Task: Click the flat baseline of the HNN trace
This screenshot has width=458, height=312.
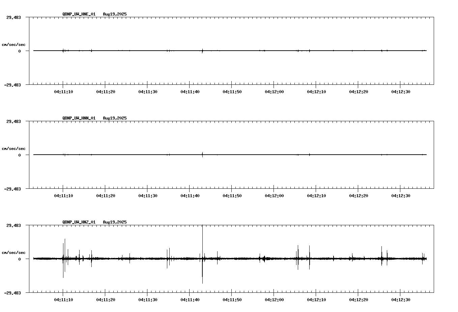Action: [236, 155]
